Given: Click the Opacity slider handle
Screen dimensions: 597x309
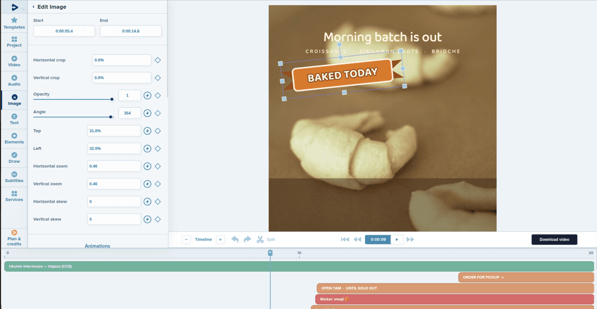Looking at the screenshot, I should point(112,99).
